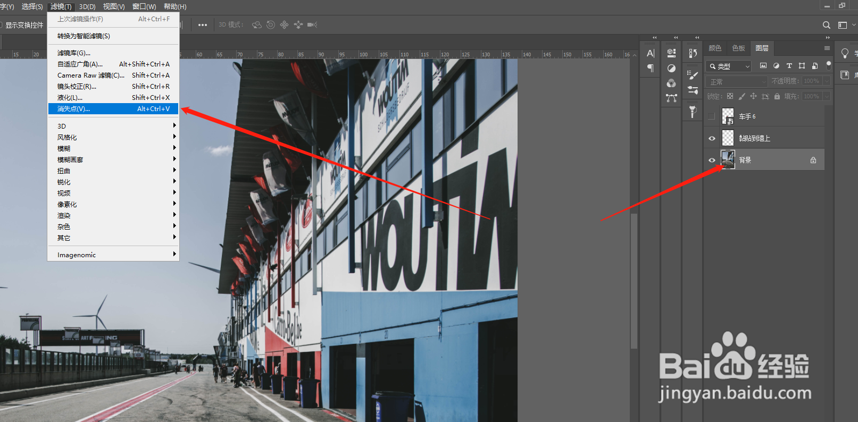Open the workspace switcher icon
Image resolution: width=858 pixels, height=422 pixels.
tap(843, 25)
